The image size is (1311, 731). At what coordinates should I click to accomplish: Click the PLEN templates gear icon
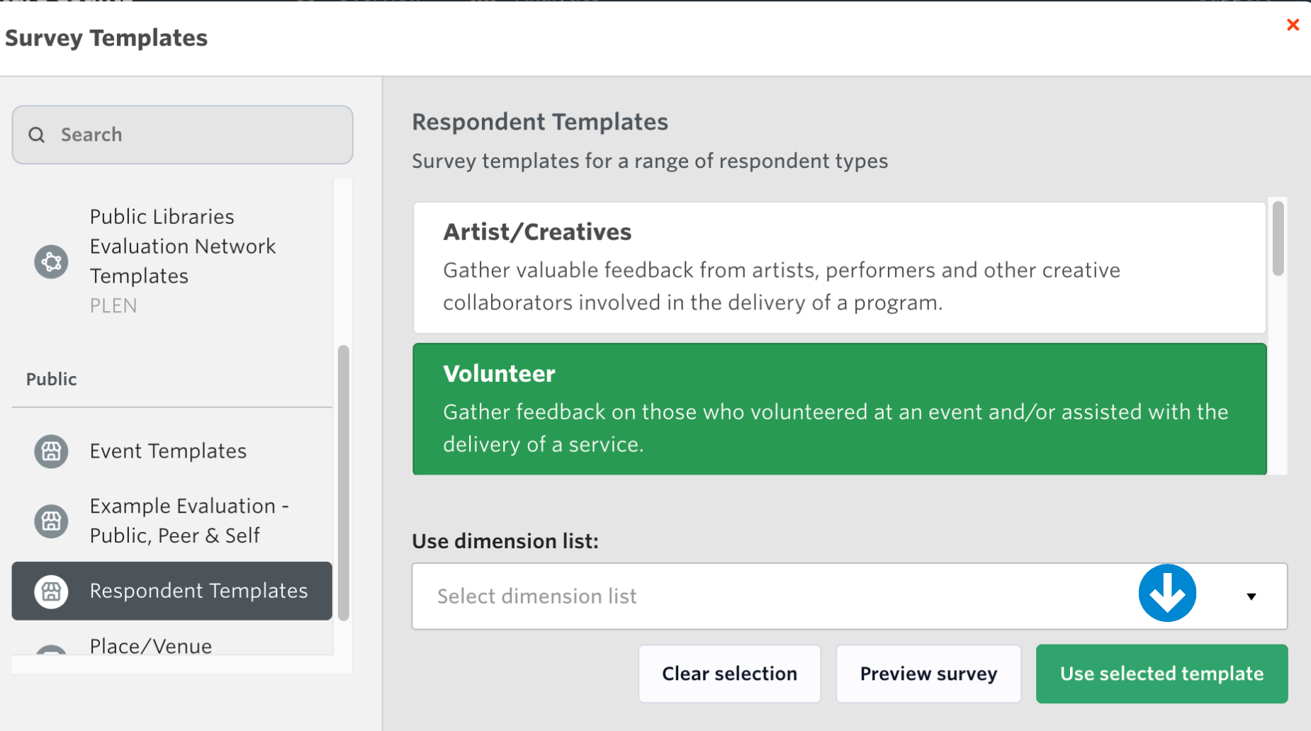[51, 261]
